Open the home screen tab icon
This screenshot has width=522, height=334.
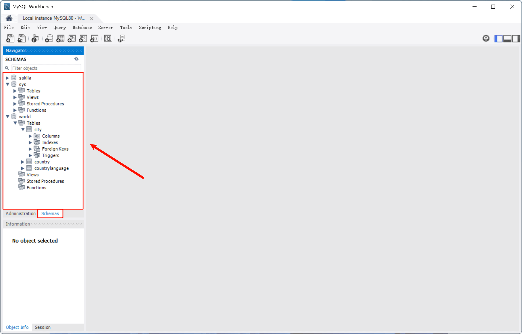pos(9,18)
